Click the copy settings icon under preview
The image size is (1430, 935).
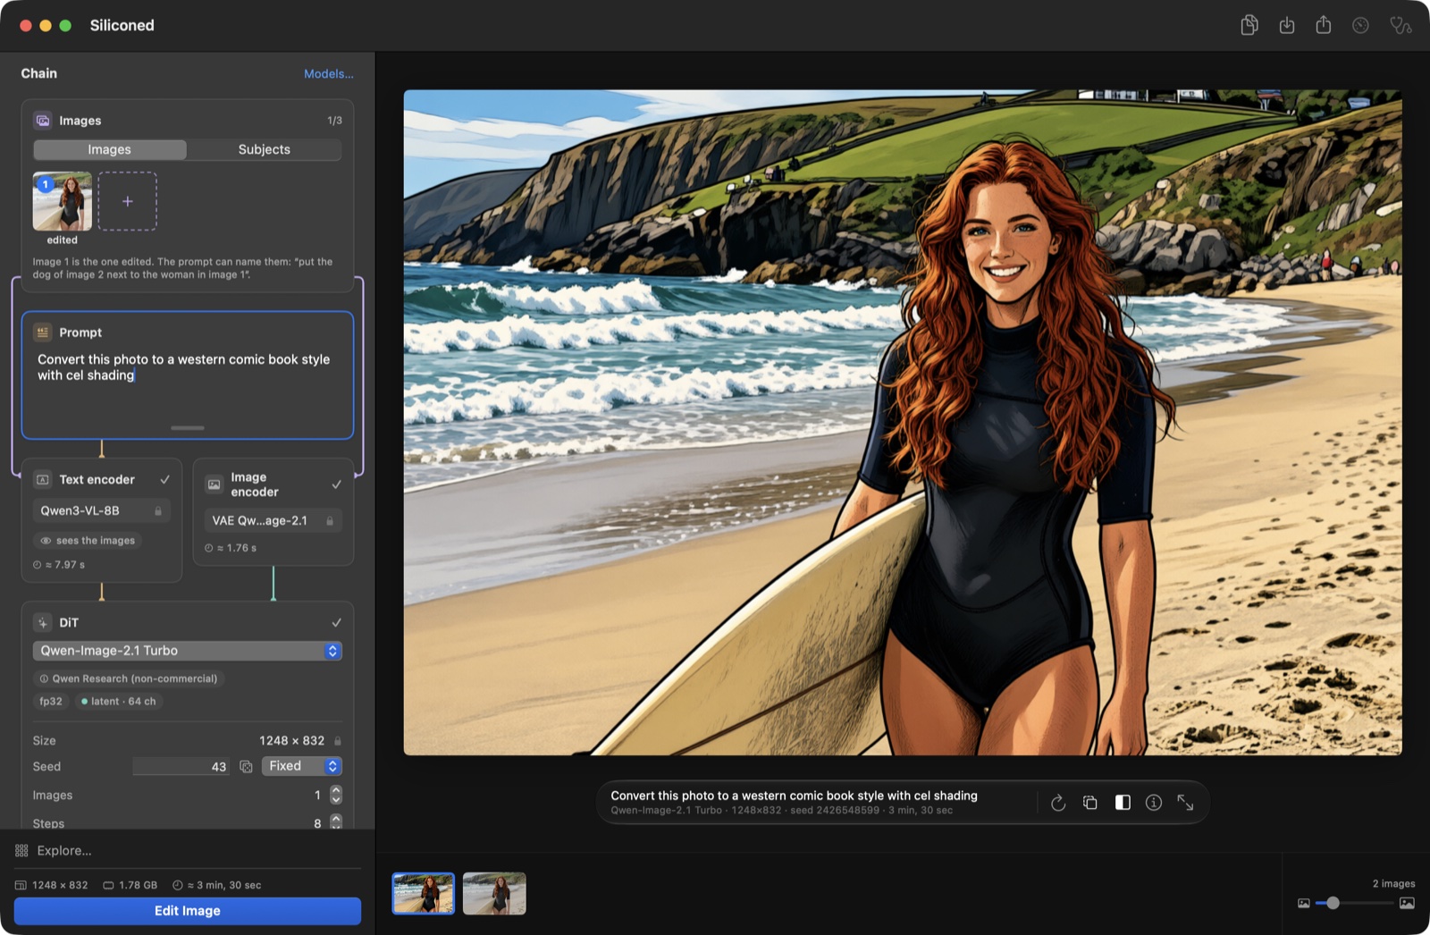click(x=1090, y=803)
